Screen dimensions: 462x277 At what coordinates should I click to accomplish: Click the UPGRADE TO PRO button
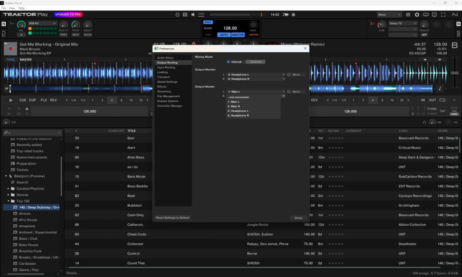(x=68, y=14)
